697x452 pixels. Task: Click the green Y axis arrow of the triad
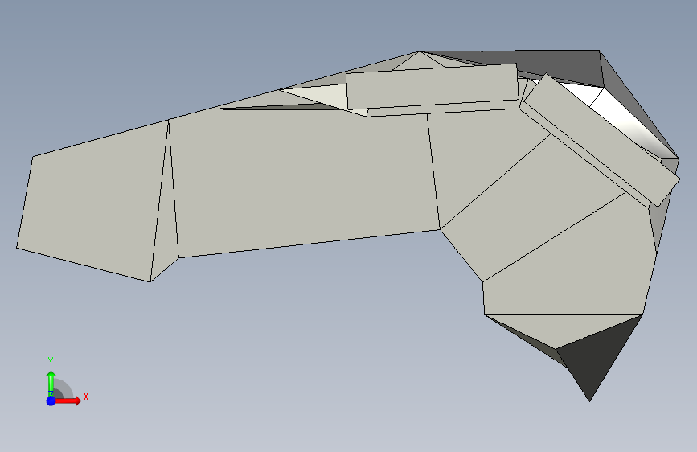click(x=51, y=384)
